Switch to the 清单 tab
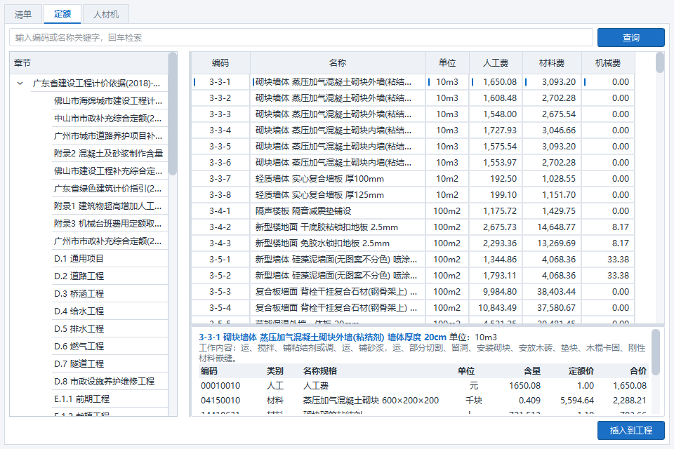 pos(23,15)
